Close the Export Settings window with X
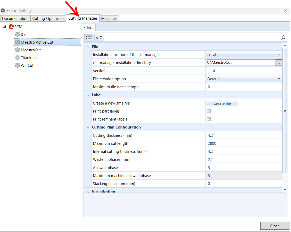Viewport: 291px width, 232px height. pos(285,10)
